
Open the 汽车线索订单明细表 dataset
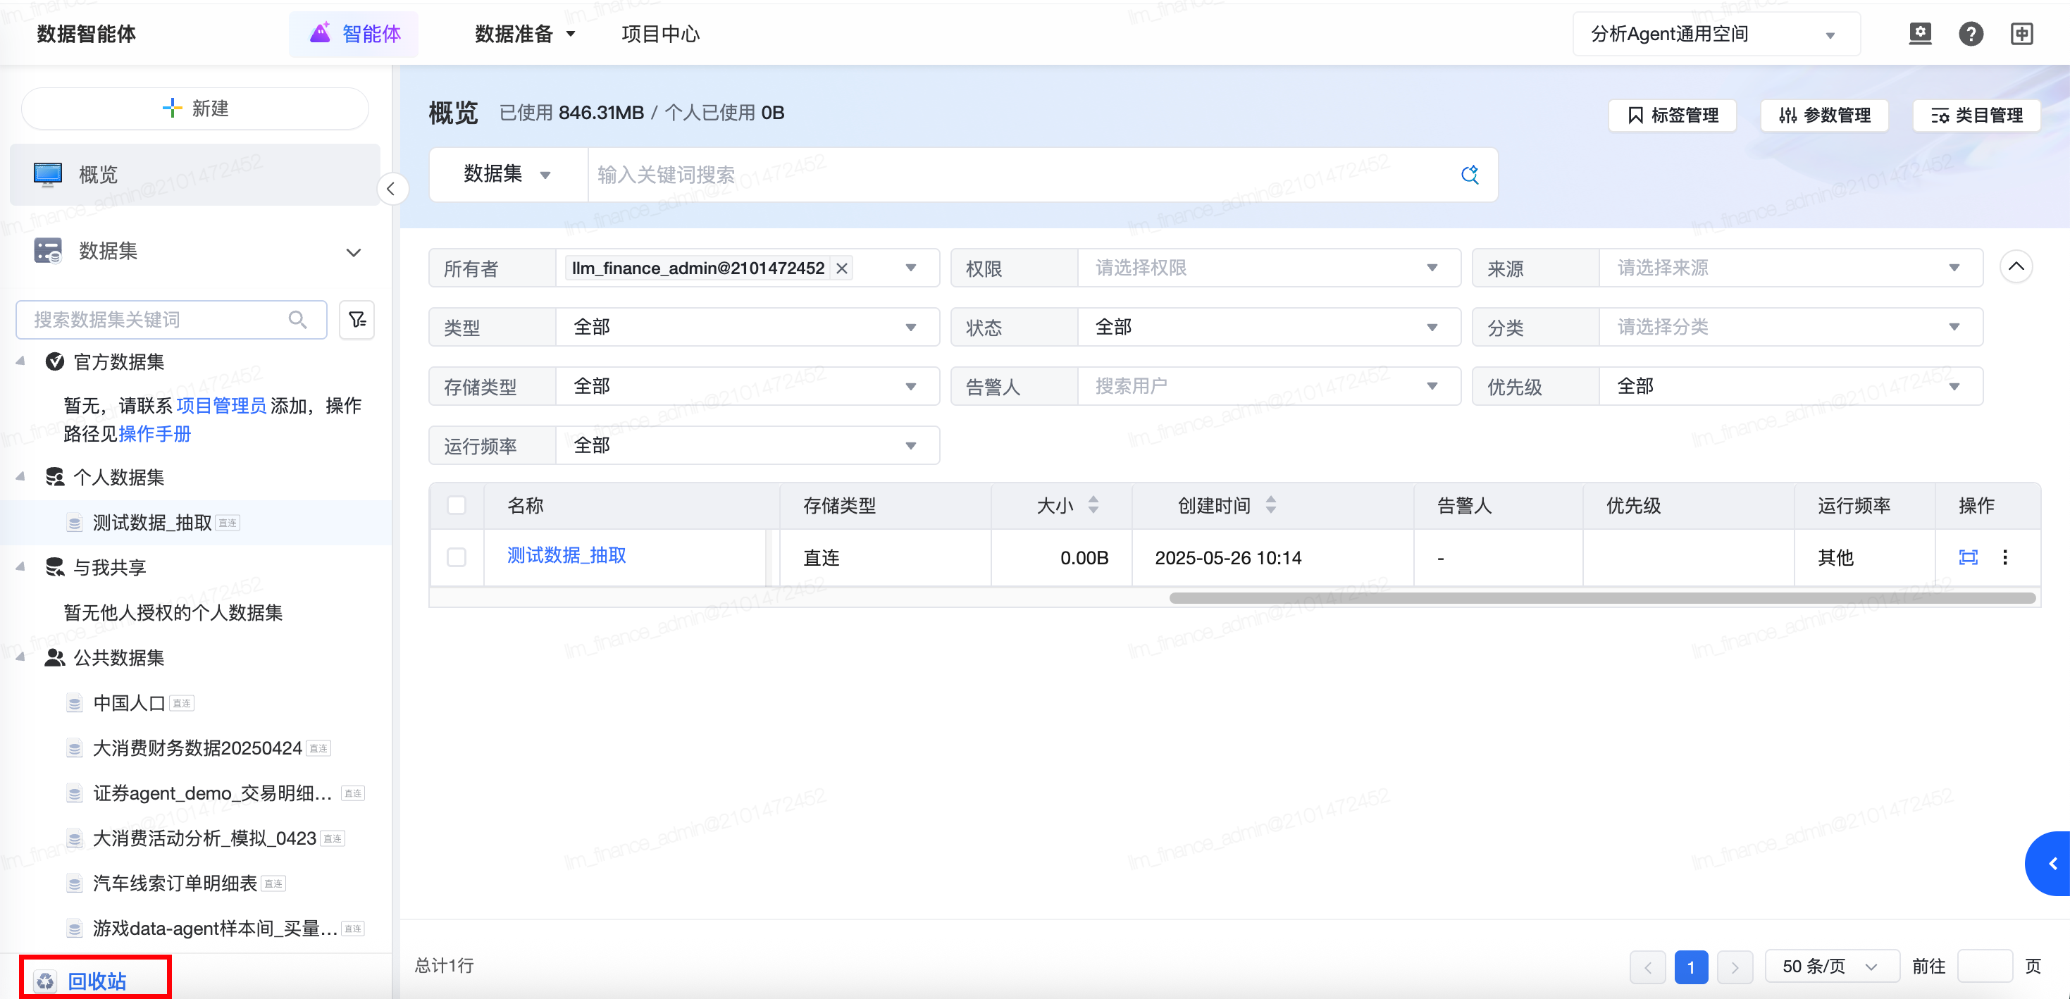tap(174, 883)
